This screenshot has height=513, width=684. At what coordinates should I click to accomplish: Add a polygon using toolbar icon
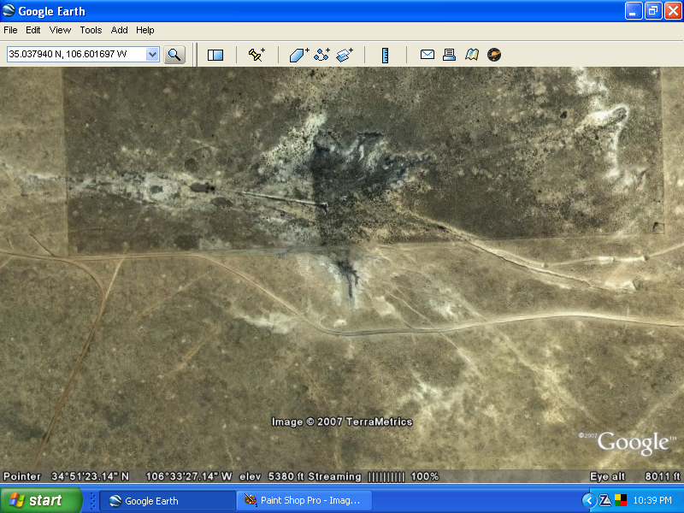(x=299, y=55)
